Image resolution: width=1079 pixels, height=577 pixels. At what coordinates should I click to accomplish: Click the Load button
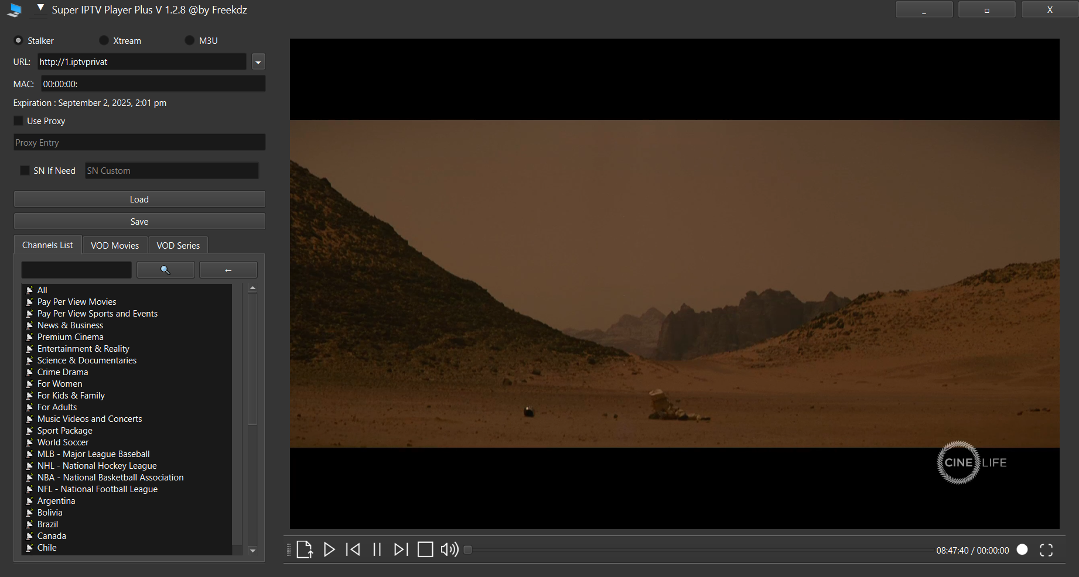click(139, 199)
